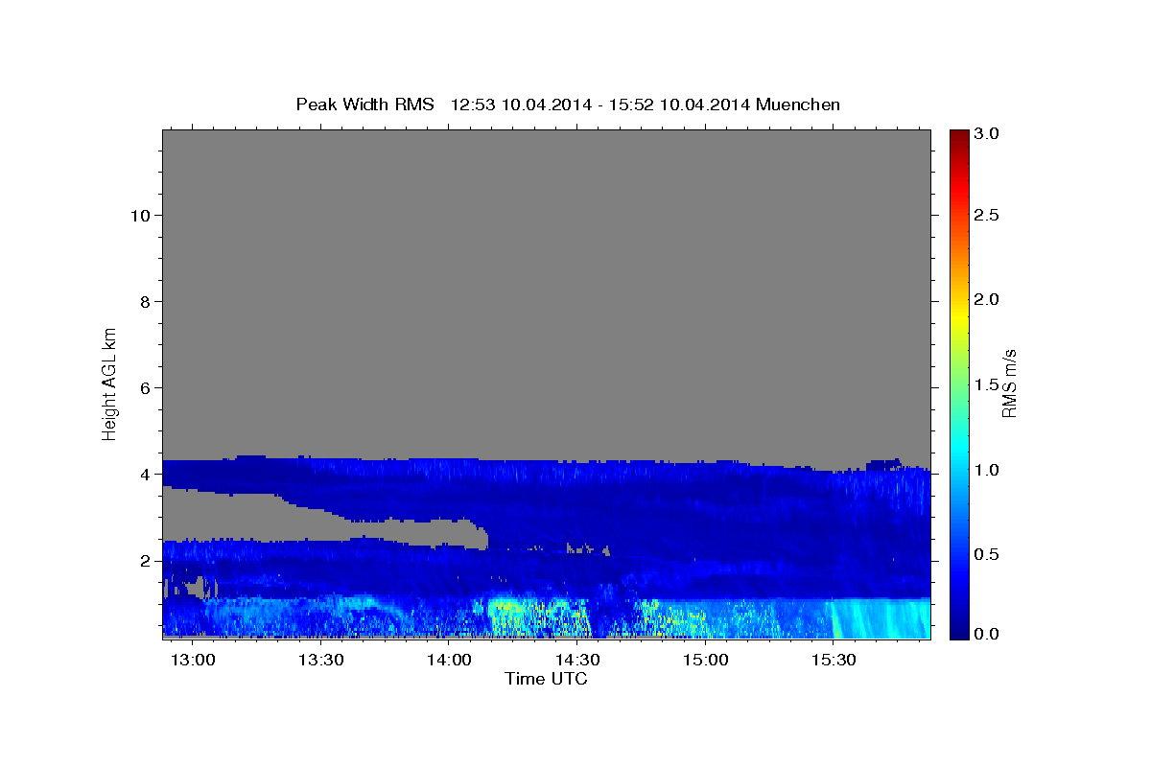Click the colorbar value 0.5
Viewport: 1151px width, 767px height.
(x=989, y=553)
